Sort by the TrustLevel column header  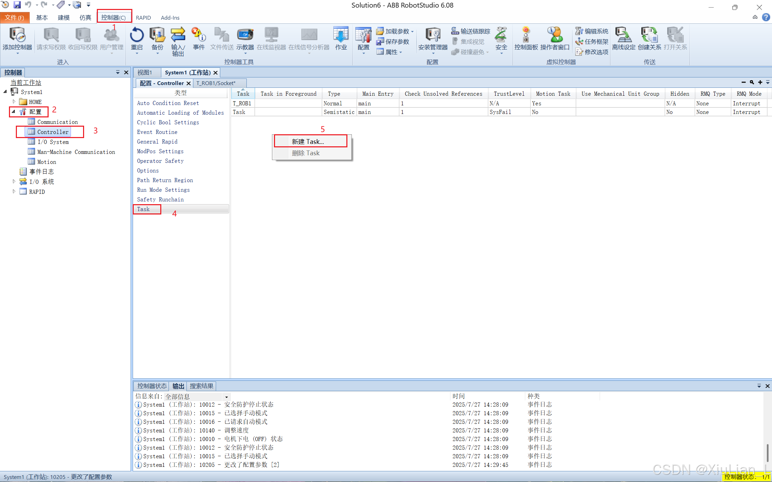coord(509,94)
